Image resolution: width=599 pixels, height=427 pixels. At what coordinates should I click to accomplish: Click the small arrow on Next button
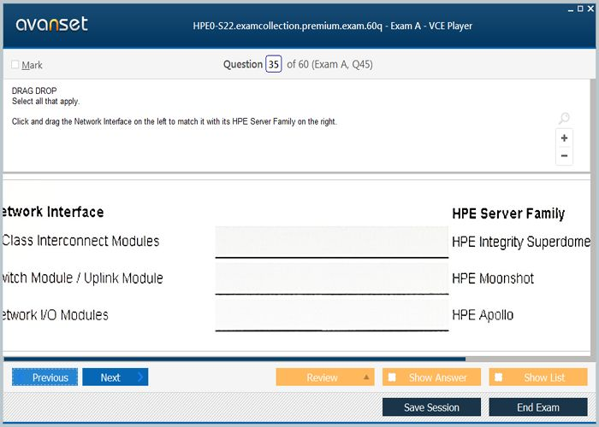pyautogui.click(x=140, y=377)
